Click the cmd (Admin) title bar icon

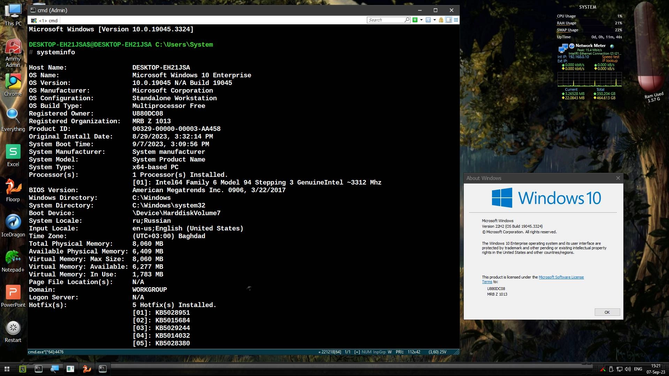[x=33, y=10]
